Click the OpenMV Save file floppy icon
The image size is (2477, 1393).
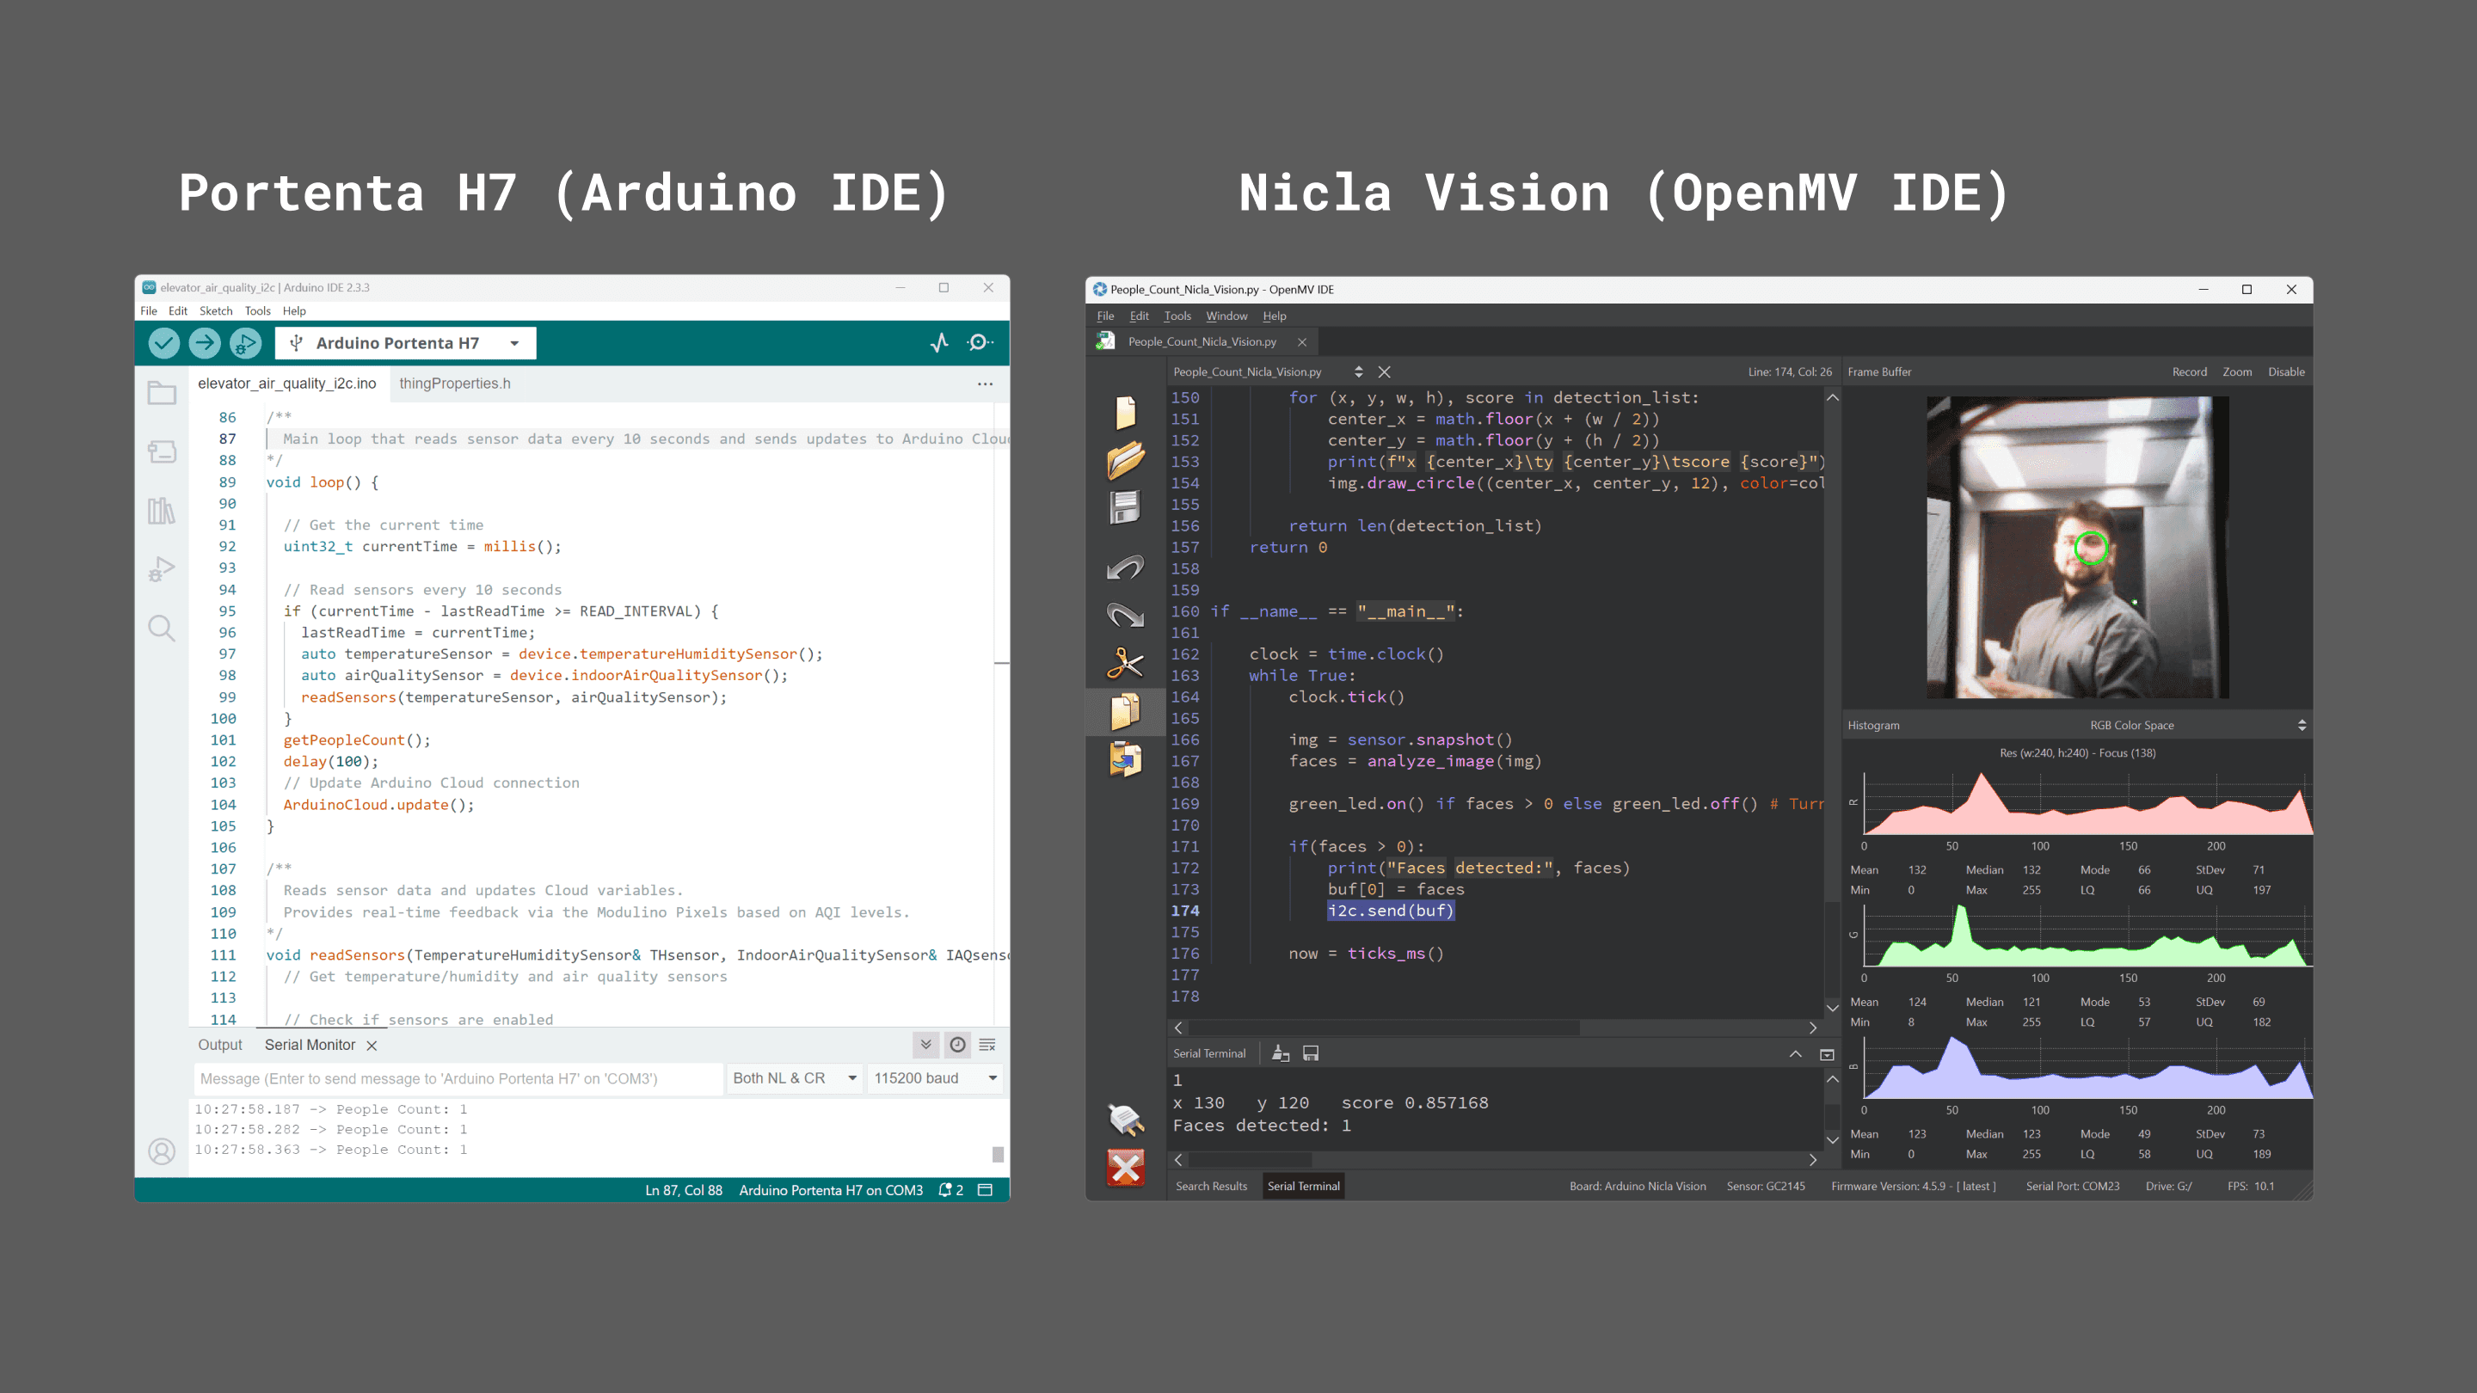tap(1125, 507)
